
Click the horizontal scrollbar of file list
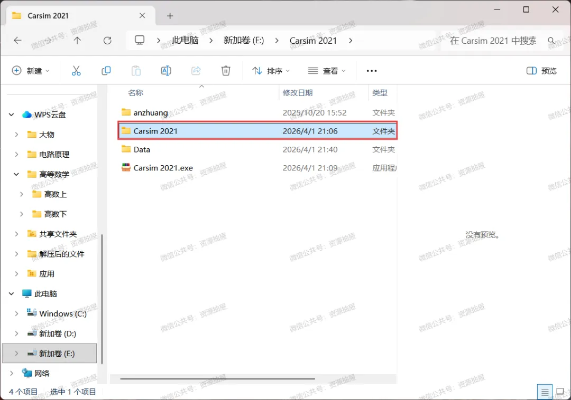pos(217,379)
